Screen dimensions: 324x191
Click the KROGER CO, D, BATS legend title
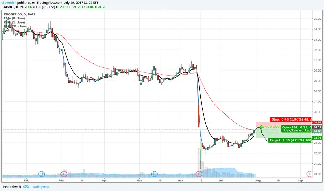coord(19,14)
